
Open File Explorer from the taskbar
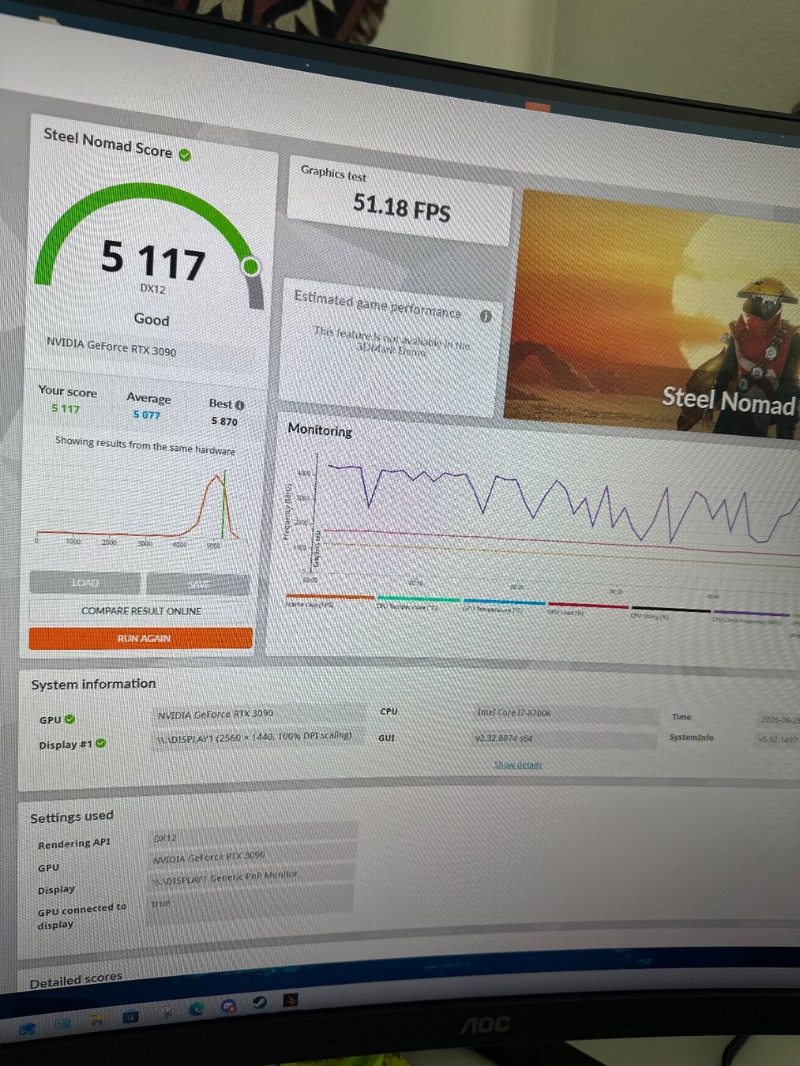pyautogui.click(x=96, y=1019)
